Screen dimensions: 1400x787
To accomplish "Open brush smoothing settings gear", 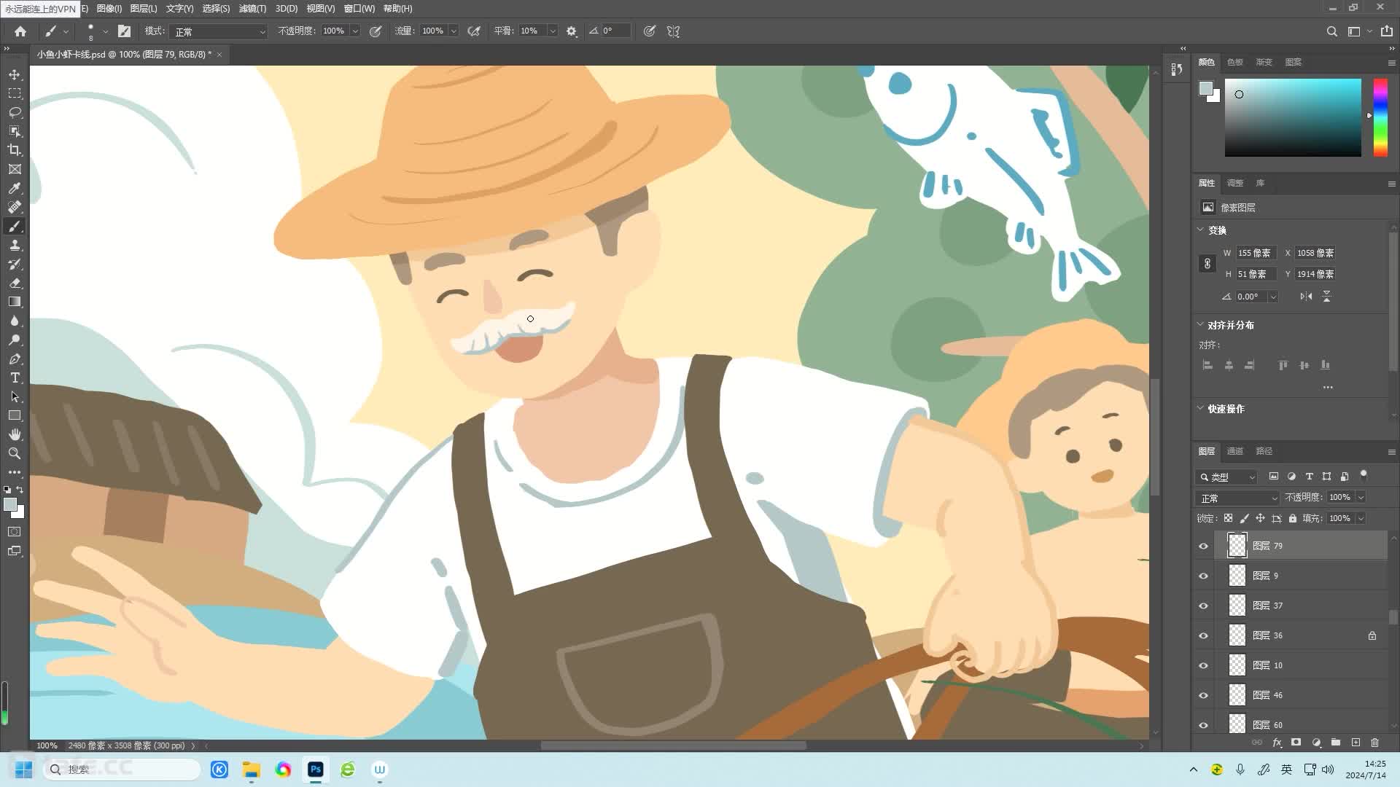I will click(x=572, y=31).
